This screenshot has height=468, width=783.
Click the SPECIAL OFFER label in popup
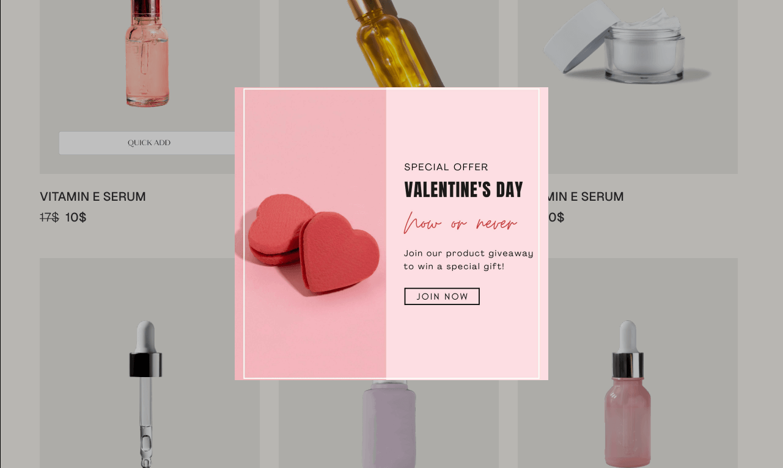click(x=446, y=167)
